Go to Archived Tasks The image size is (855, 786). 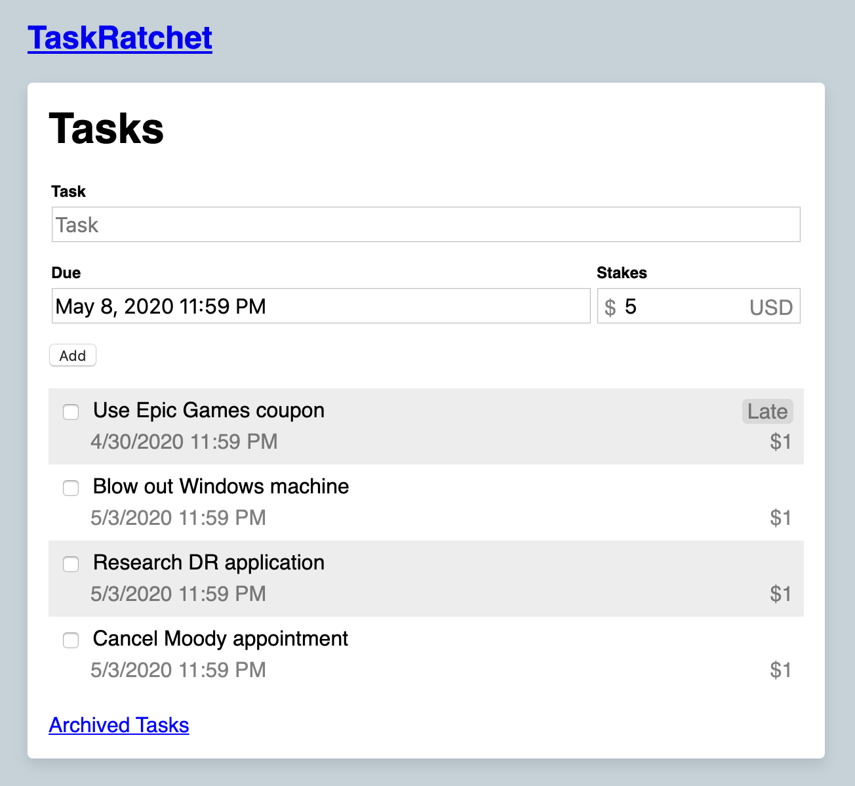(x=119, y=725)
